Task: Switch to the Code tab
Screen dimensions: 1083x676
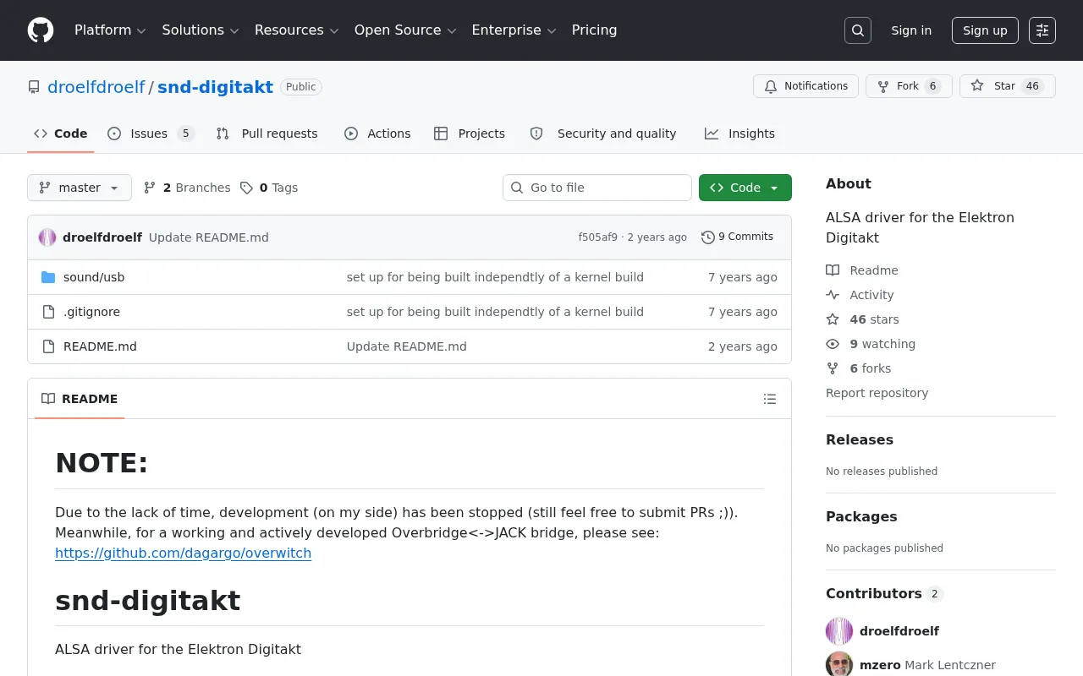Action: [x=61, y=134]
